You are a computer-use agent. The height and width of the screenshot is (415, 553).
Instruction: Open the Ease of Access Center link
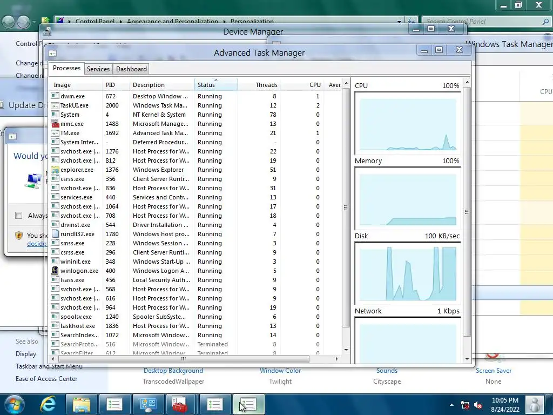point(46,379)
